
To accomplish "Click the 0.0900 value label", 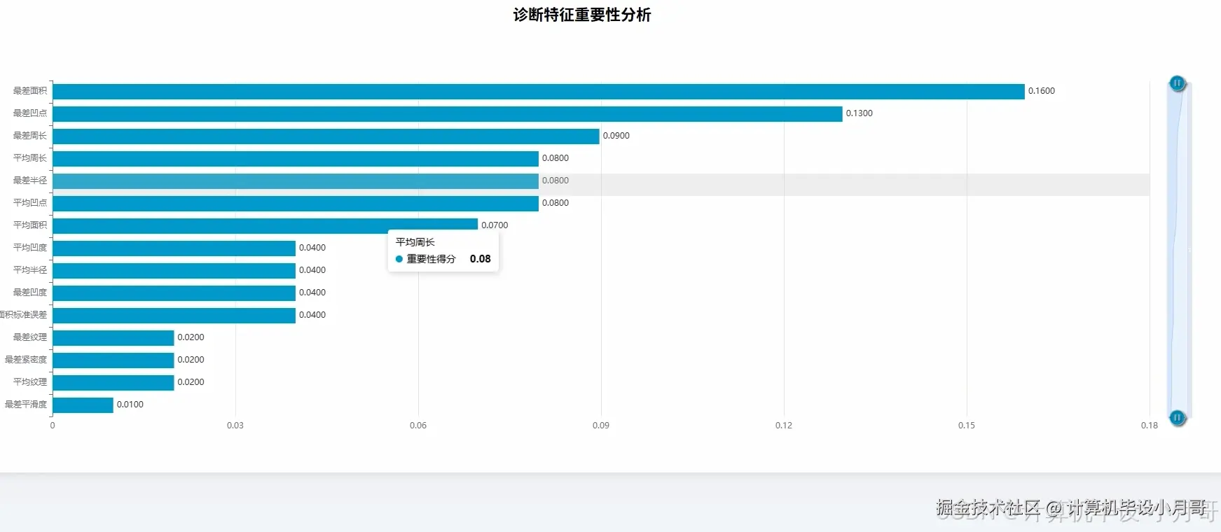I will coord(616,136).
